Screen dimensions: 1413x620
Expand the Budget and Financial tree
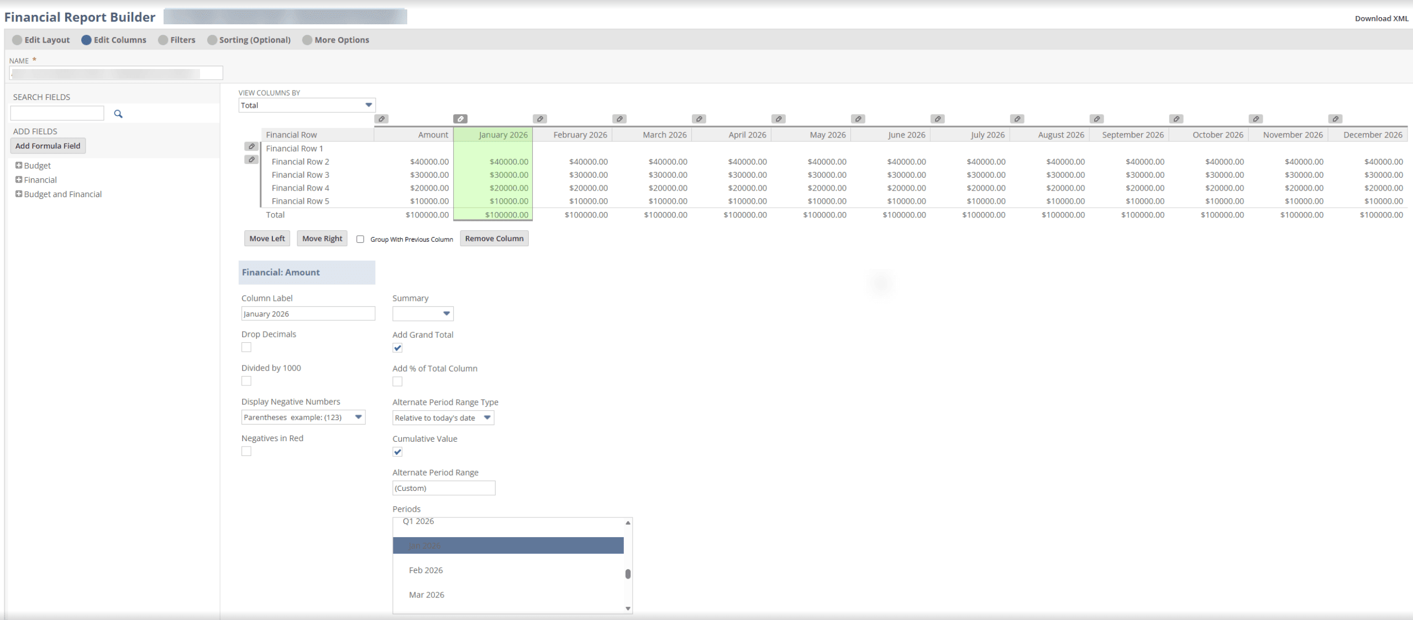tap(19, 194)
